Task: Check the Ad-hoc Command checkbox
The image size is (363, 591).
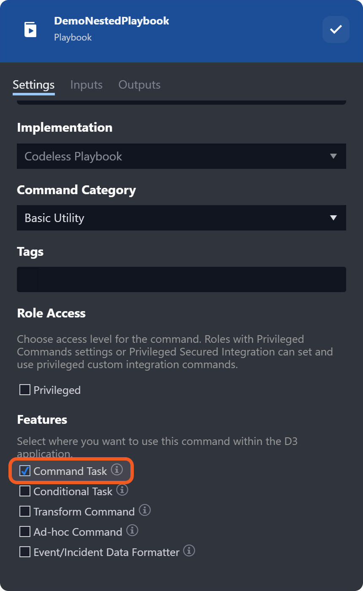Action: (25, 531)
